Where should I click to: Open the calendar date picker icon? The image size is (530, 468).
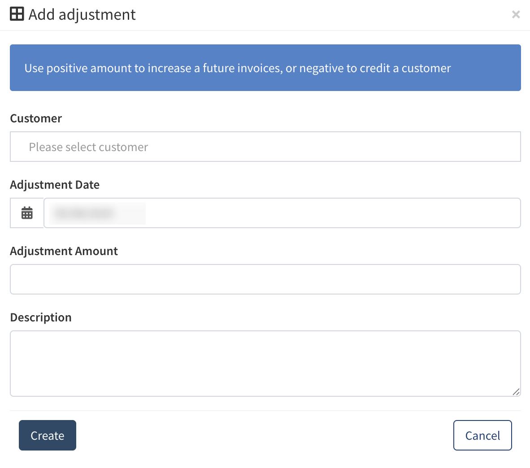(27, 213)
